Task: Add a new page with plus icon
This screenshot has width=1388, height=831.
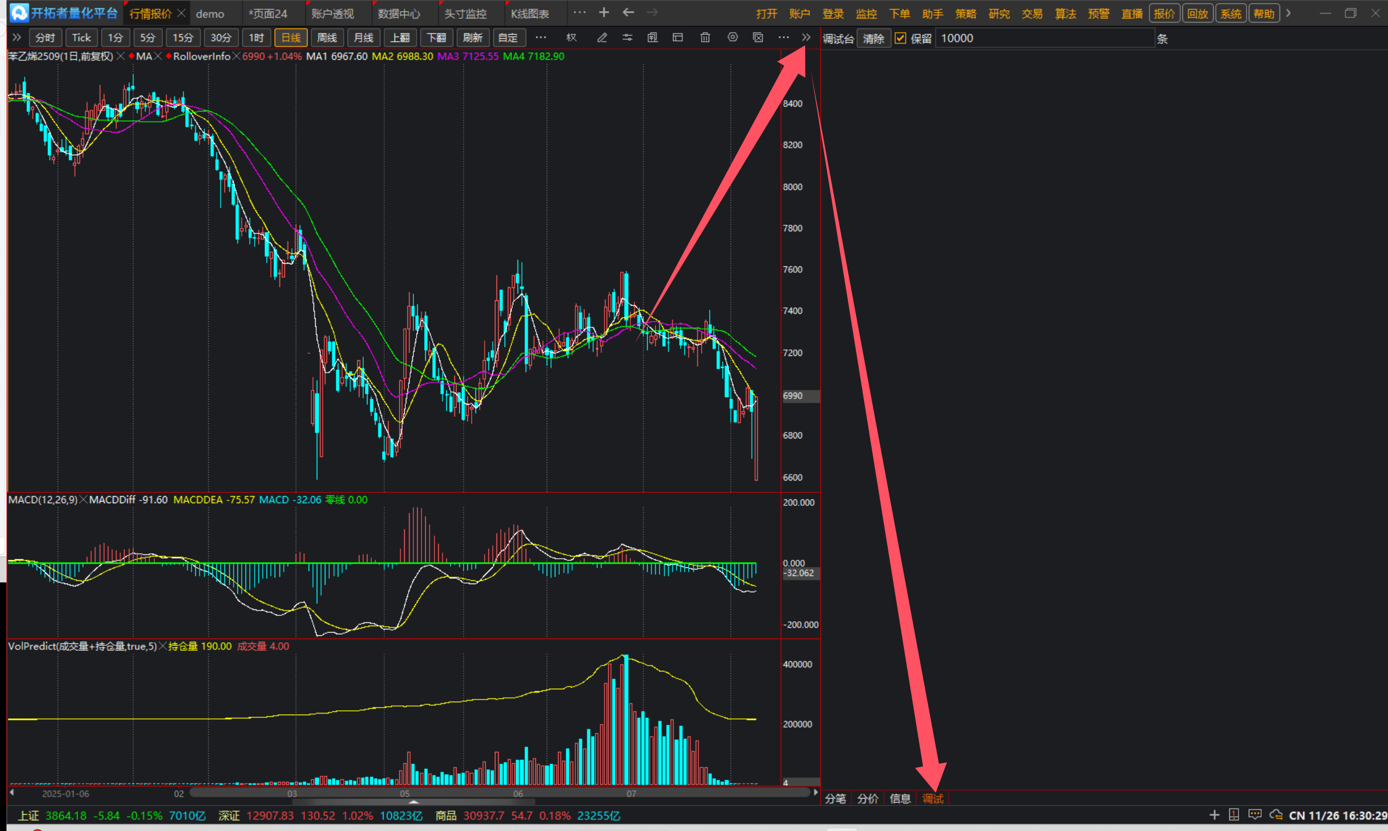Action: [603, 12]
